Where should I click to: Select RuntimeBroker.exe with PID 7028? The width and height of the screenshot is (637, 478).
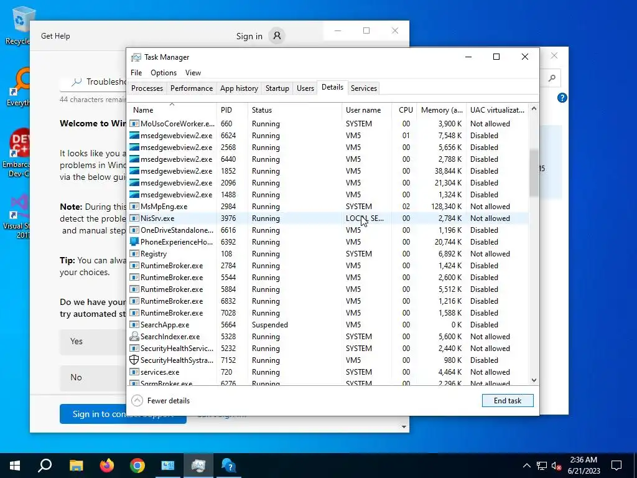(x=328, y=313)
